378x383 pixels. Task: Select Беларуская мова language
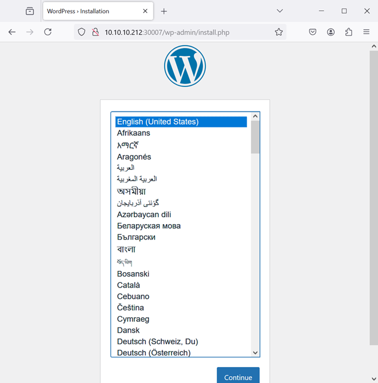click(x=181, y=226)
